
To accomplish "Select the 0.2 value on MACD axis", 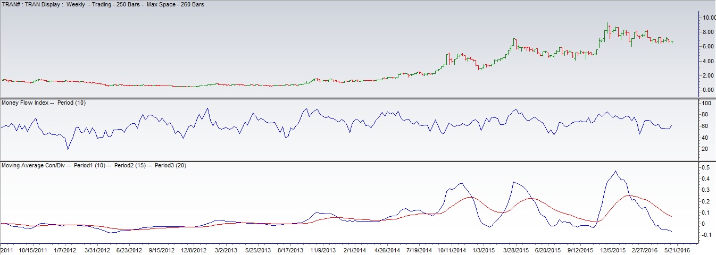I will click(x=706, y=201).
